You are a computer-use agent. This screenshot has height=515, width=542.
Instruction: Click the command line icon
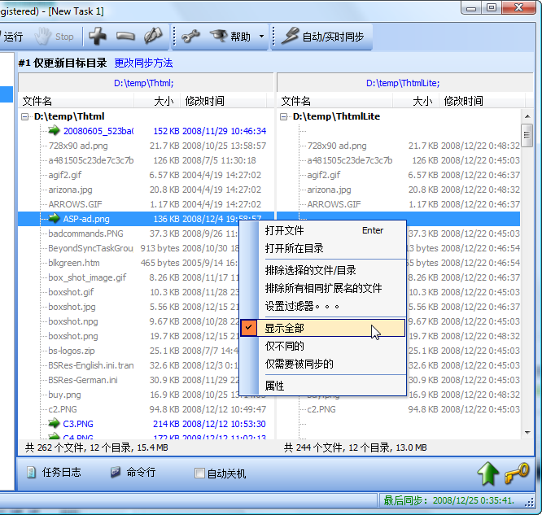tap(116, 472)
